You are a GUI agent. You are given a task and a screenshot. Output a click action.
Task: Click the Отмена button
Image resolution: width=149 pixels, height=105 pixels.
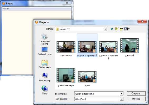click(x=136, y=99)
